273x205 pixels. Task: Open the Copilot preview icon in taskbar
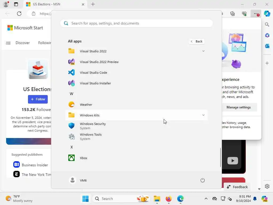(x=264, y=199)
